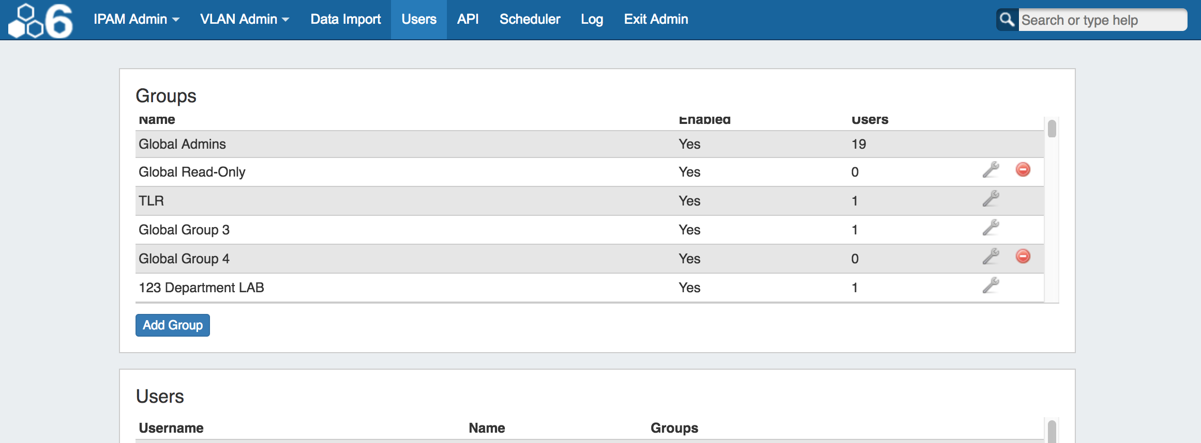Remove Global Group 4 with red icon
Image resolution: width=1201 pixels, height=443 pixels.
tap(1023, 257)
